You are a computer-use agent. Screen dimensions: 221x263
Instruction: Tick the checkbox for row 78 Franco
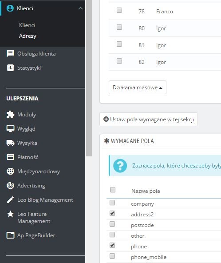[x=119, y=10]
